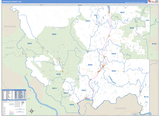Click the CANADA border label

tap(80, 5)
